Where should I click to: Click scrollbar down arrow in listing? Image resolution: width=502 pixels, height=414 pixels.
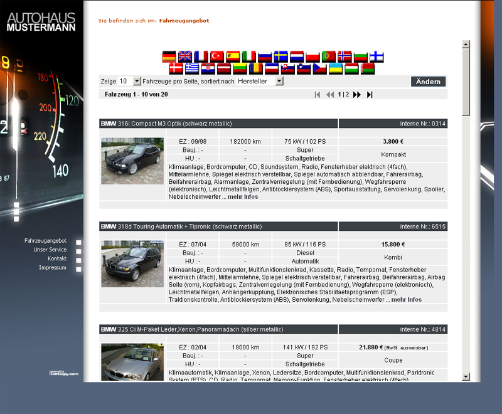click(466, 376)
